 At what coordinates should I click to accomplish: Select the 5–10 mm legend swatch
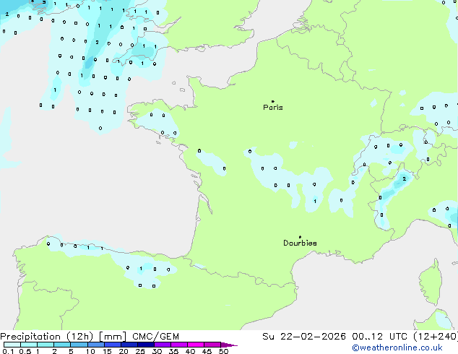79,345
